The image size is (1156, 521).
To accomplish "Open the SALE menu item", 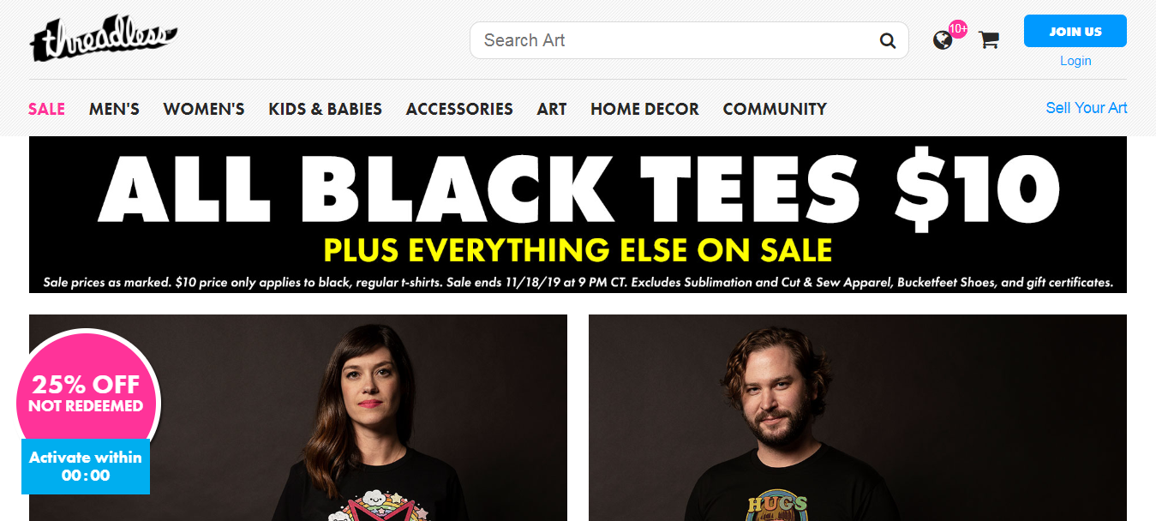I will click(46, 109).
